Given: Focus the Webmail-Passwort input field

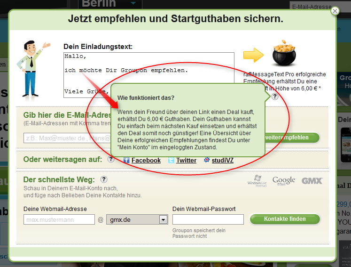Looking at the screenshot, I should pos(208,219).
